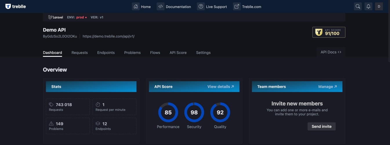Open Live Support via the question mark icon
Screen dimensions: 390x145
(x=201, y=6)
